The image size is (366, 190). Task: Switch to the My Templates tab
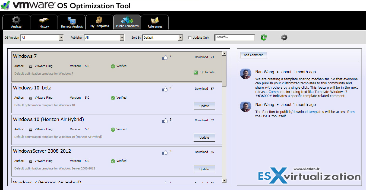coord(100,22)
